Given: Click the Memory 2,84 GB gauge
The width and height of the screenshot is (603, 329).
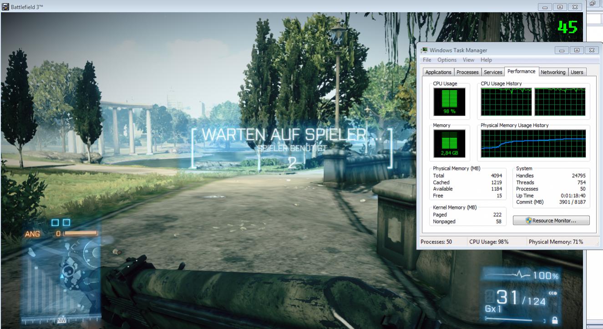Looking at the screenshot, I should 449,143.
